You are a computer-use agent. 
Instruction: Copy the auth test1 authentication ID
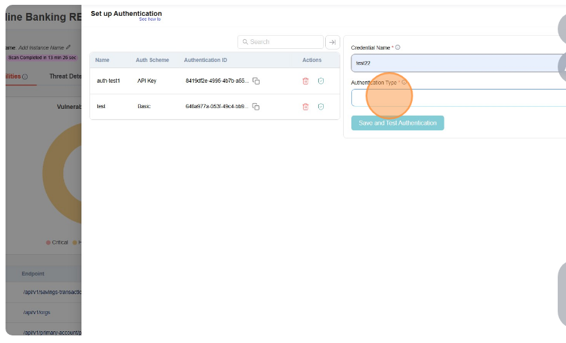tap(256, 81)
